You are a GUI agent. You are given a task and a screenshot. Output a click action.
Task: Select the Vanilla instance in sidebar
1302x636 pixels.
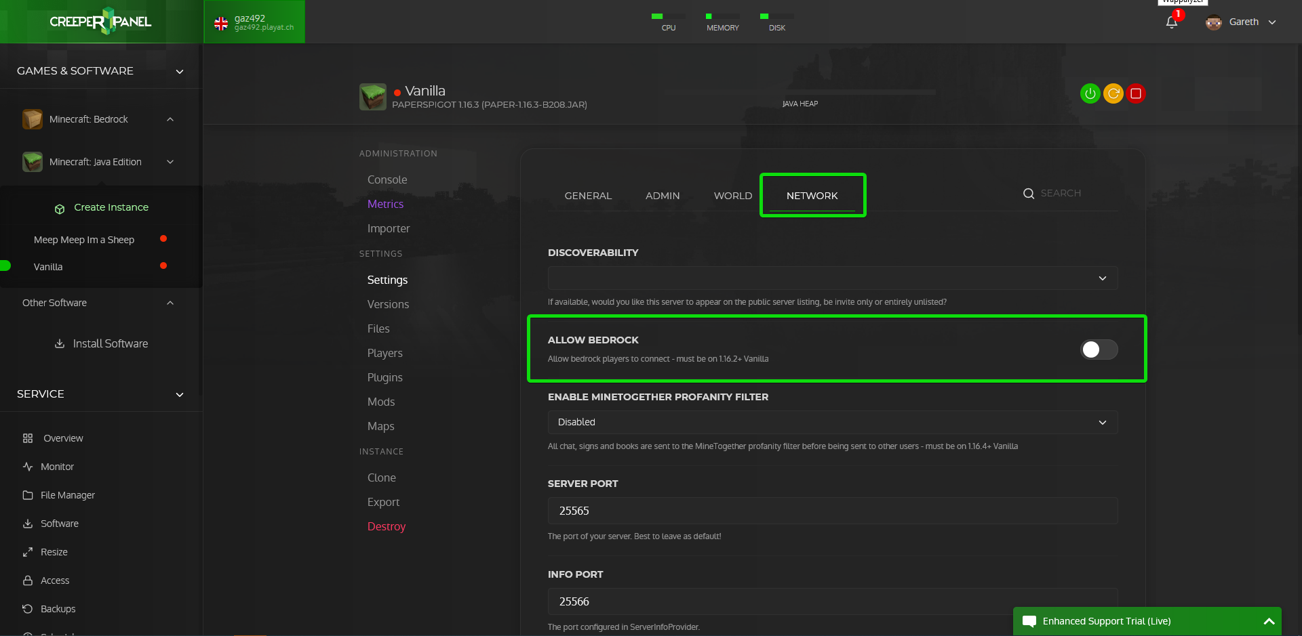pyautogui.click(x=48, y=267)
